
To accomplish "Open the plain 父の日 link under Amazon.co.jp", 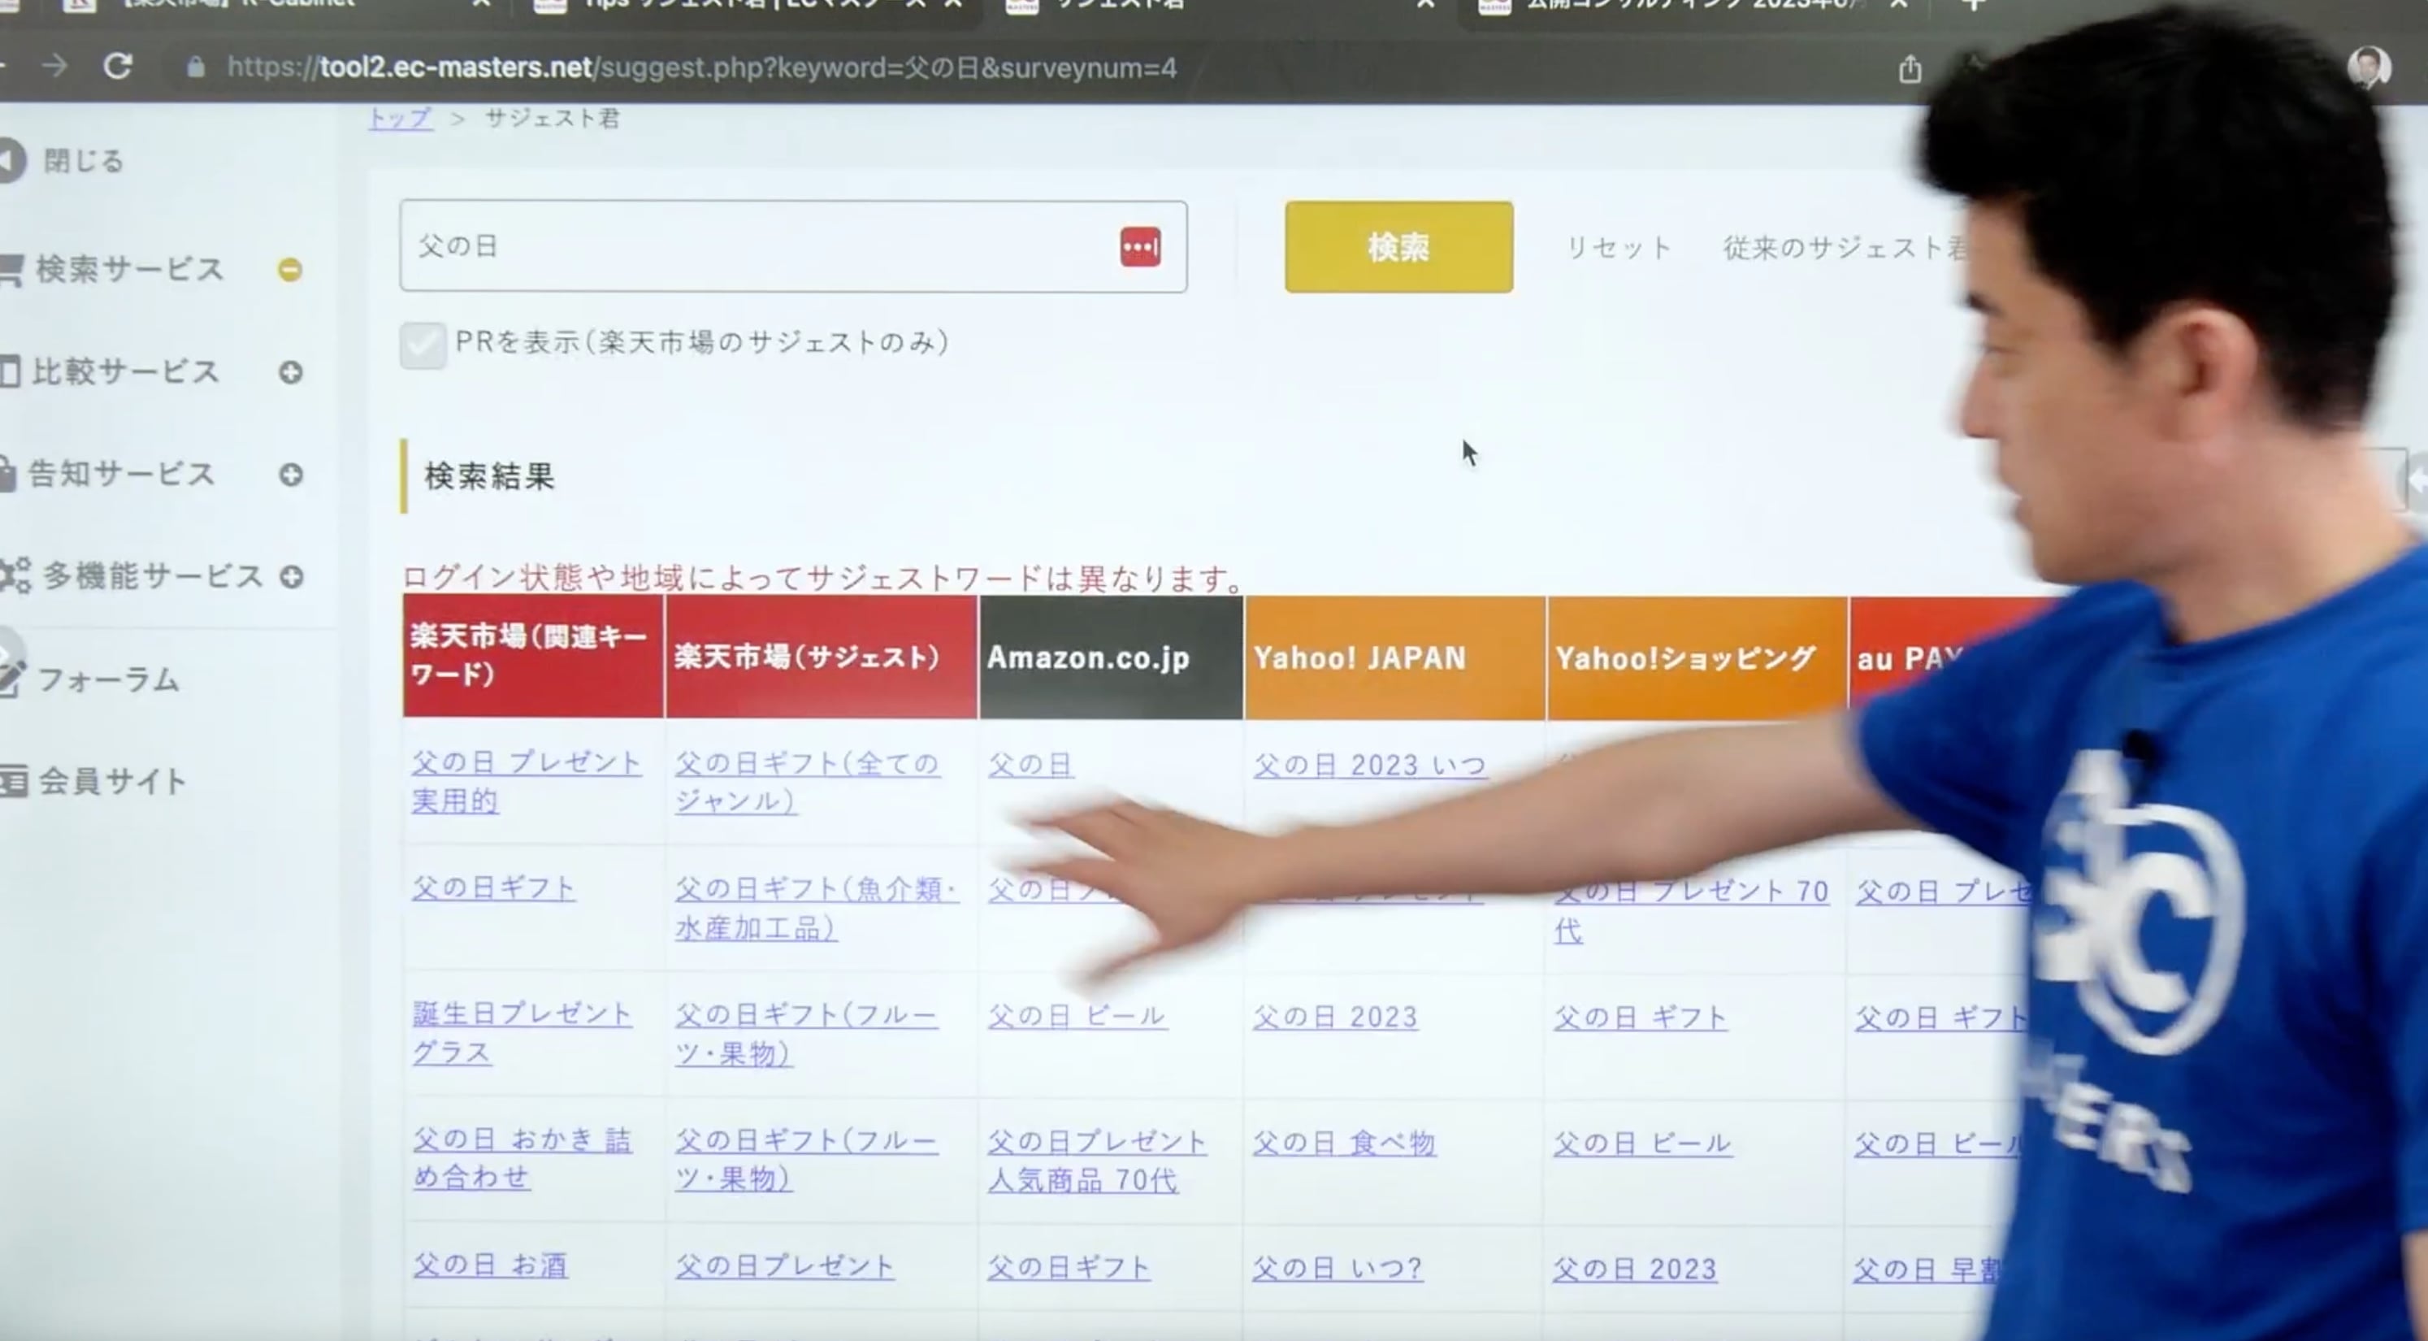I will coord(1030,764).
